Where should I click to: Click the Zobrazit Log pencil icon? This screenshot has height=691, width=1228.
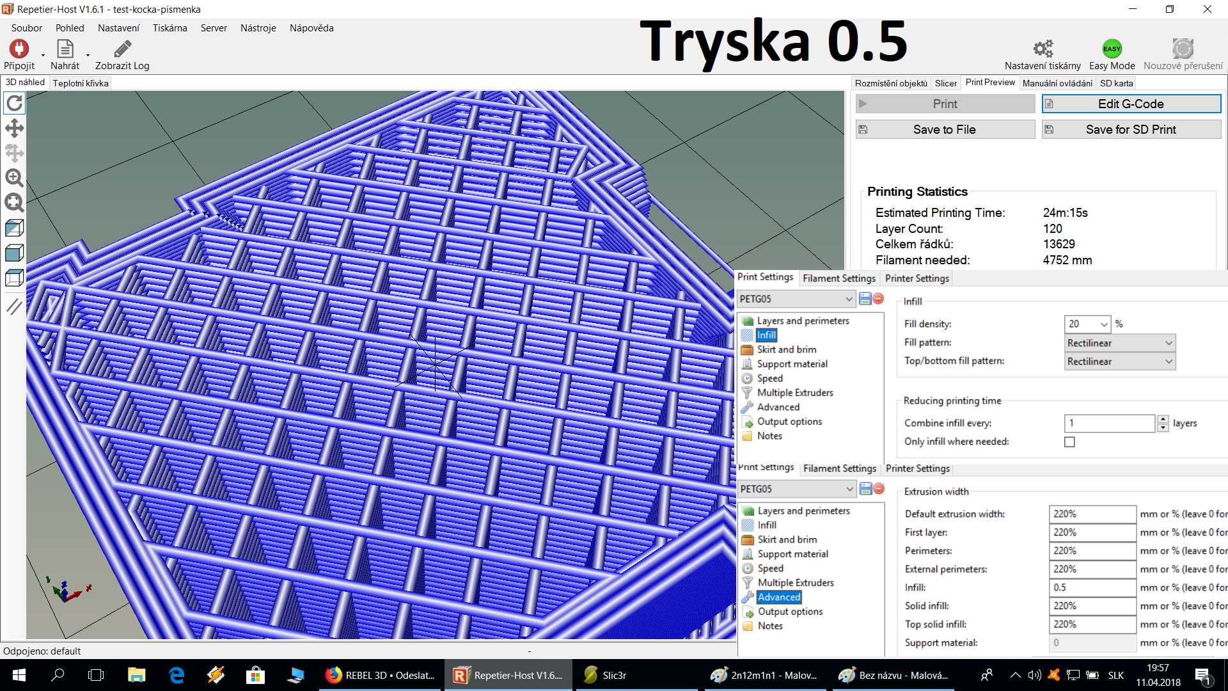(x=122, y=49)
